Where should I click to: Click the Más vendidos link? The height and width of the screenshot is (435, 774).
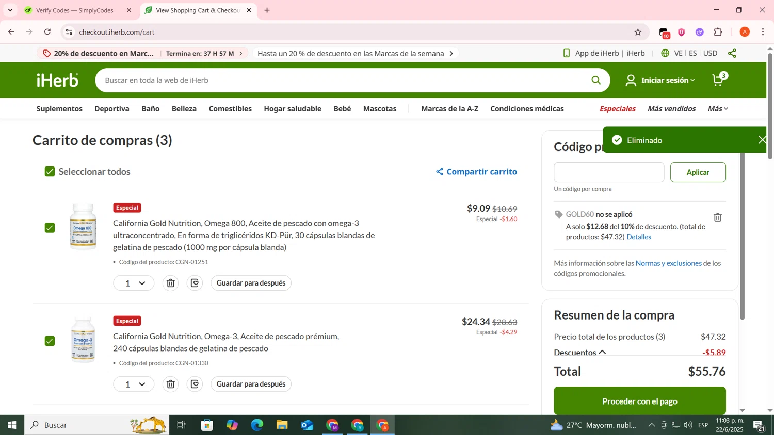[x=671, y=108]
